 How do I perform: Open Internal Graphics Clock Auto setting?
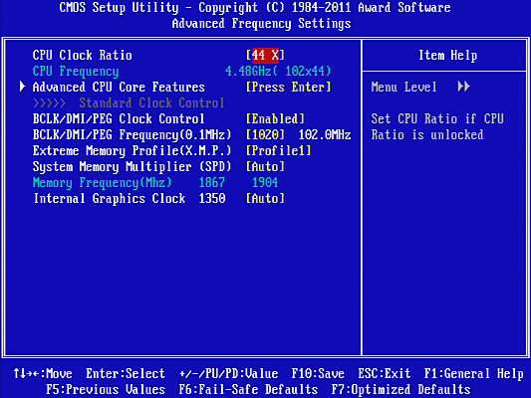click(x=265, y=198)
